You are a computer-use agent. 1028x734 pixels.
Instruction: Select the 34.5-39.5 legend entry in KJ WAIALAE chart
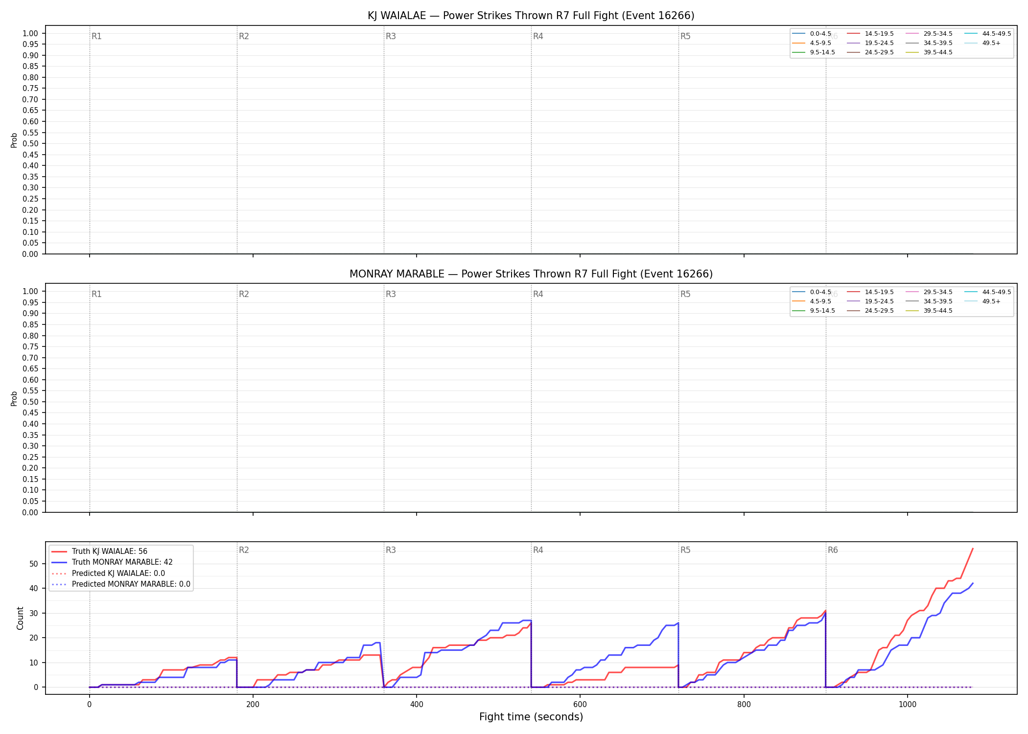click(929, 43)
